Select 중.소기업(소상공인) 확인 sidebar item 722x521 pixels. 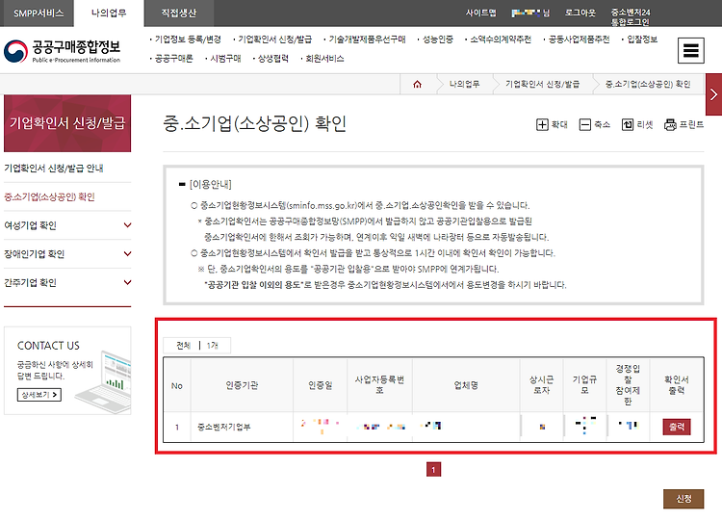point(50,196)
